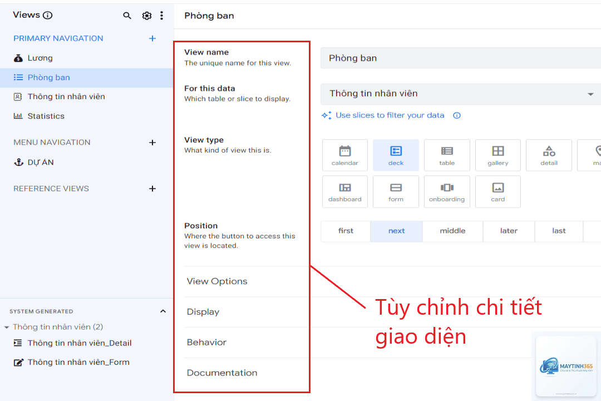The width and height of the screenshot is (601, 401).
Task: Select the card view type
Action: [x=498, y=192]
